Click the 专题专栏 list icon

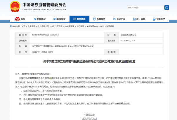point(154,19)
